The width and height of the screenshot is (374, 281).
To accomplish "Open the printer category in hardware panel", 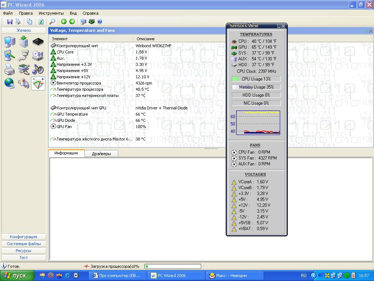I will [9, 69].
